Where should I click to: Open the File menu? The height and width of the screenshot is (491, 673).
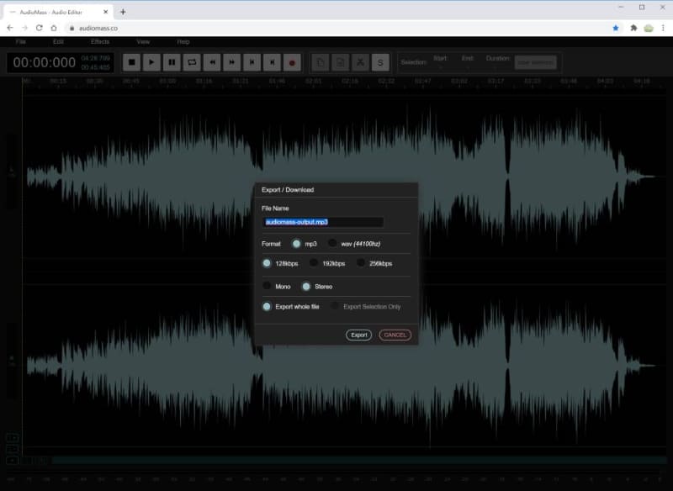[x=21, y=40]
